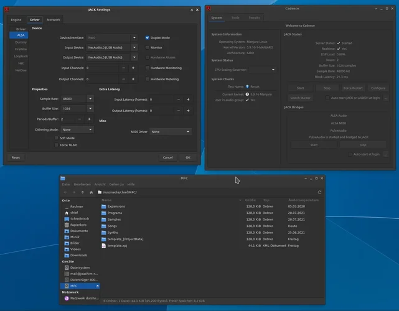The image size is (399, 311).
Task: Uncheck Duplex Mode
Action: [x=148, y=38]
